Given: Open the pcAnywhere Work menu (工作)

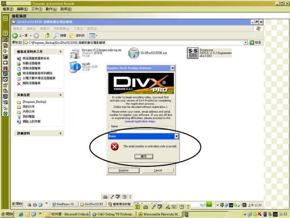Looking at the screenshot, I should [37, 9].
